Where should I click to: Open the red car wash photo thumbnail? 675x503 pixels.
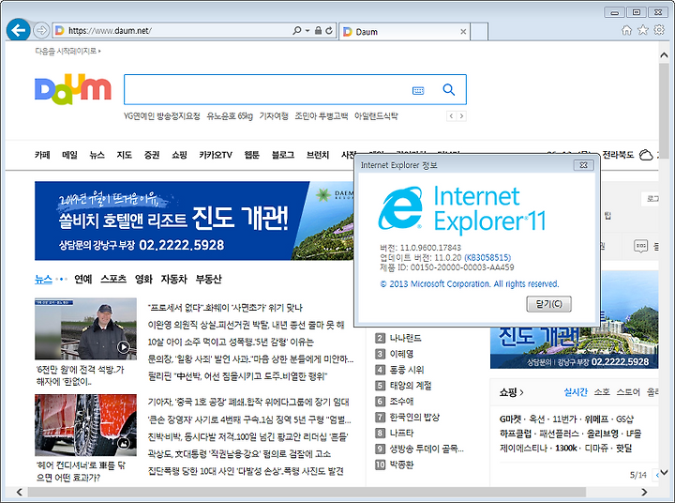85,425
